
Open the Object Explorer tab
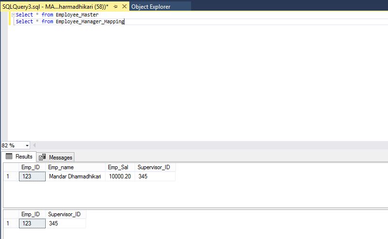click(151, 7)
